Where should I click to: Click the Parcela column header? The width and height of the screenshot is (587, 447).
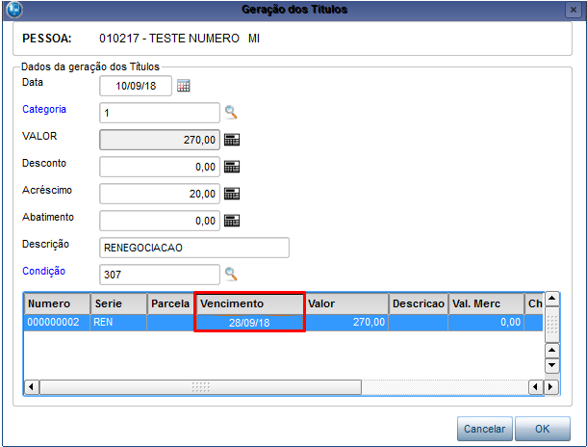click(170, 303)
